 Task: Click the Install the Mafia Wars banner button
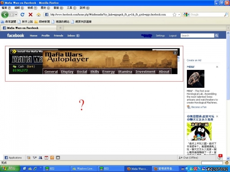click(x=27, y=51)
